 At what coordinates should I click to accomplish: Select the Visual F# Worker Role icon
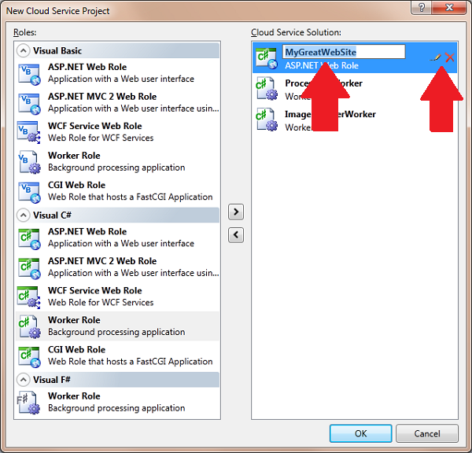click(28, 402)
